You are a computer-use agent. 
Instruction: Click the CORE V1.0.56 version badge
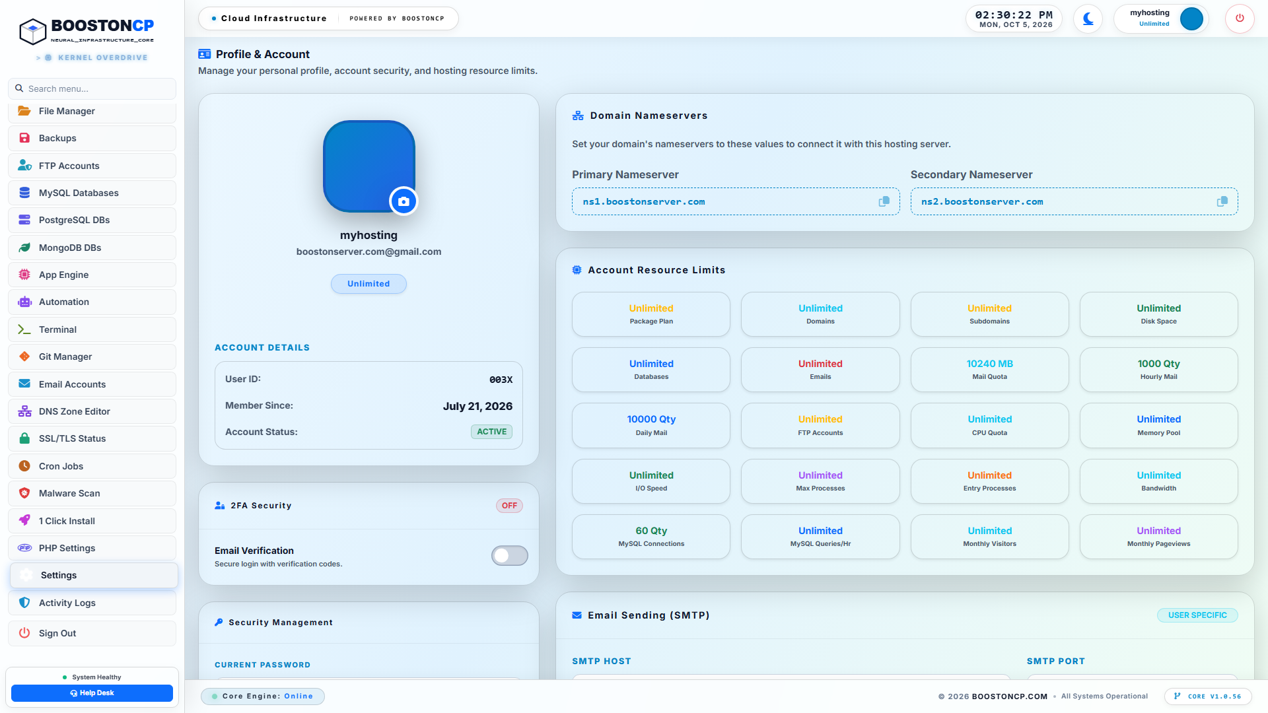pyautogui.click(x=1208, y=696)
